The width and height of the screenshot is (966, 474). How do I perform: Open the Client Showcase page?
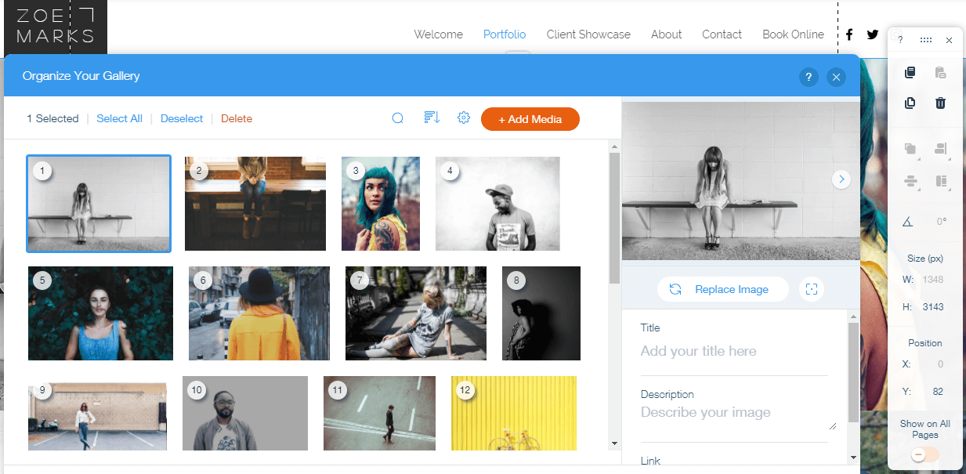pos(588,34)
